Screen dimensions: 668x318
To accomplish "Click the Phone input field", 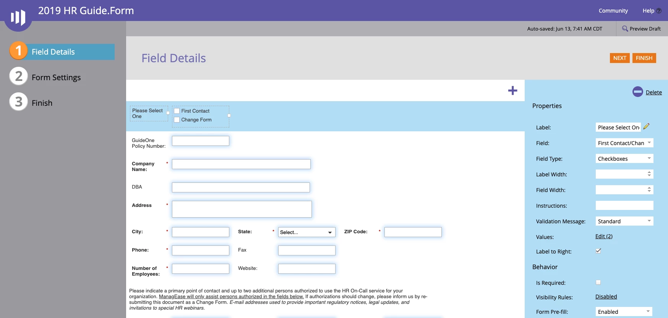I will tap(201, 250).
